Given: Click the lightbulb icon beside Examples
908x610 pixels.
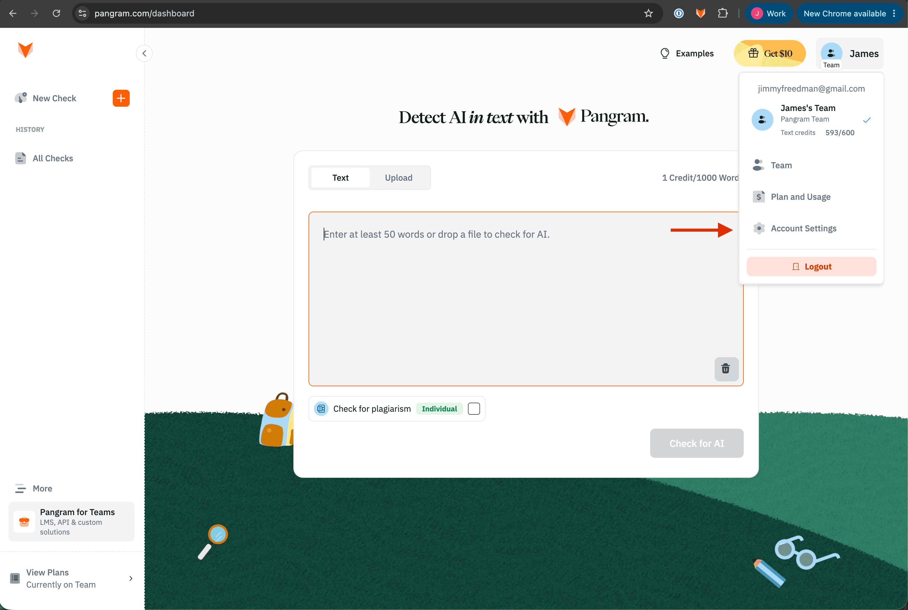Looking at the screenshot, I should (665, 53).
